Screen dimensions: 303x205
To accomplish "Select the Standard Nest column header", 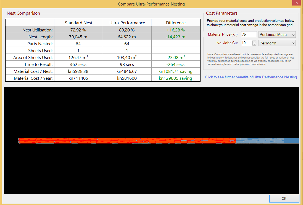I will click(x=78, y=23).
